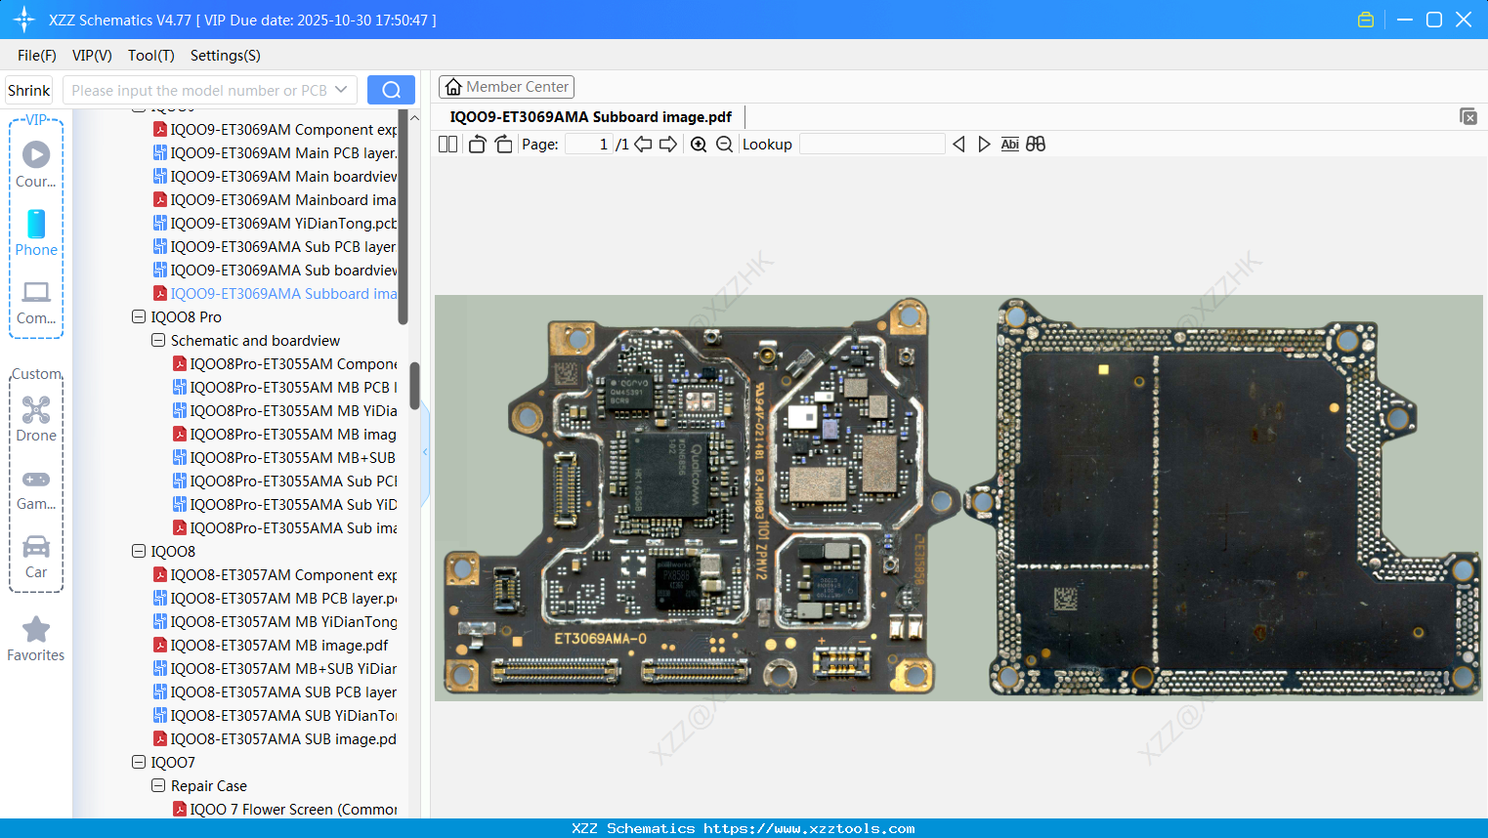This screenshot has height=838, width=1488.
Task: Open the model number search dropdown
Action: pyautogui.click(x=342, y=89)
